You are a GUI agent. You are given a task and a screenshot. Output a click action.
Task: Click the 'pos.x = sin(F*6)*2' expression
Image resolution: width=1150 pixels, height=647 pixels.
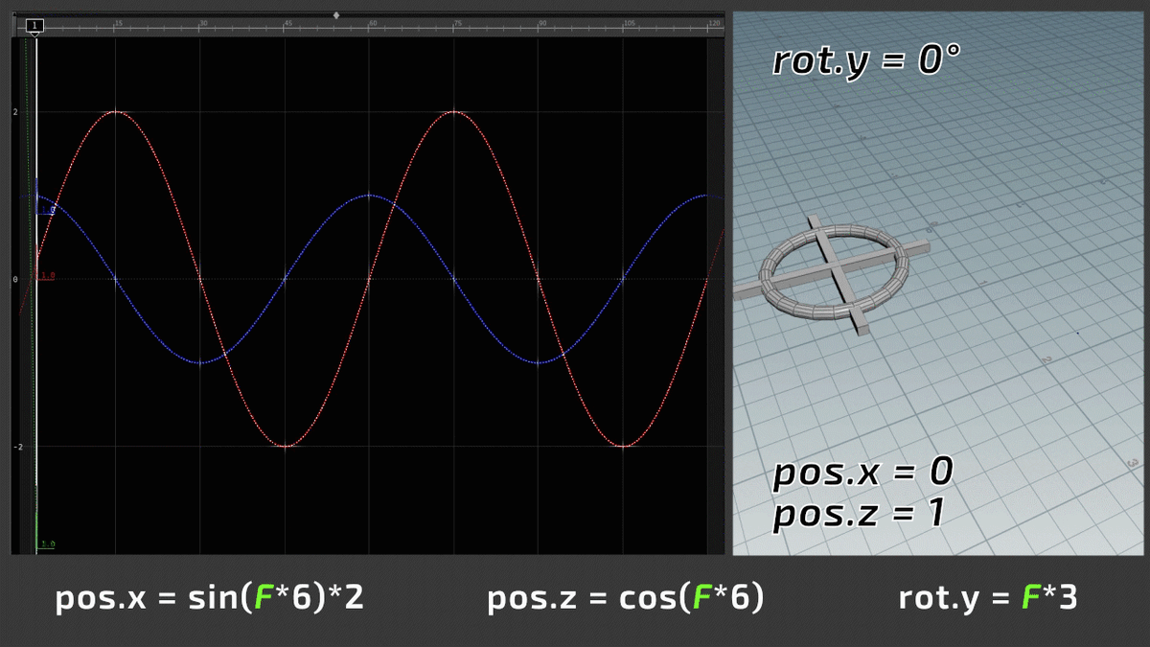pyautogui.click(x=210, y=599)
